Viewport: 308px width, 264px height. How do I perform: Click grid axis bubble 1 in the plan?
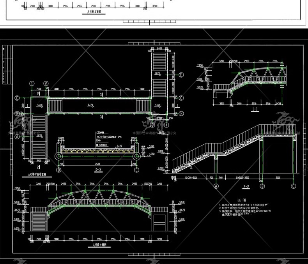tap(32, 83)
